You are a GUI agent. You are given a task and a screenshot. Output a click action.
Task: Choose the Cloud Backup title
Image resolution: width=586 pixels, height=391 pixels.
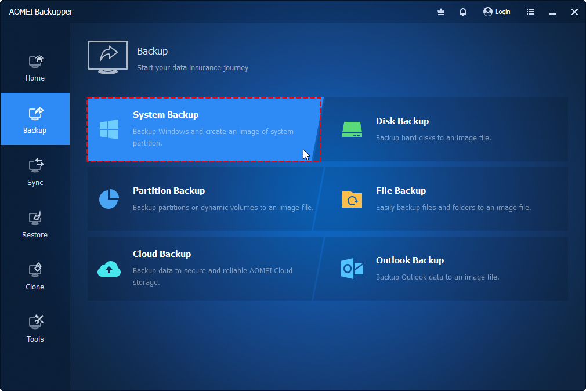coord(162,254)
